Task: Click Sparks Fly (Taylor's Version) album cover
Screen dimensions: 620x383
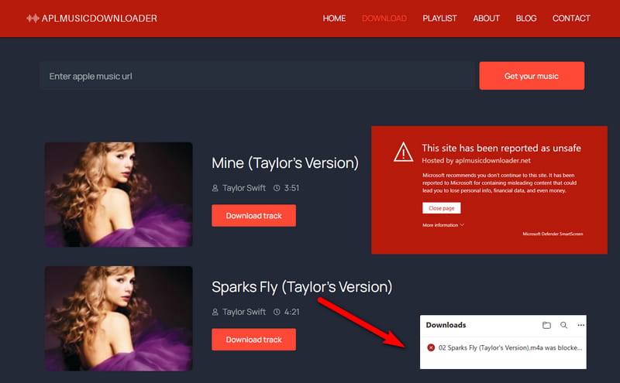Action: pos(119,318)
